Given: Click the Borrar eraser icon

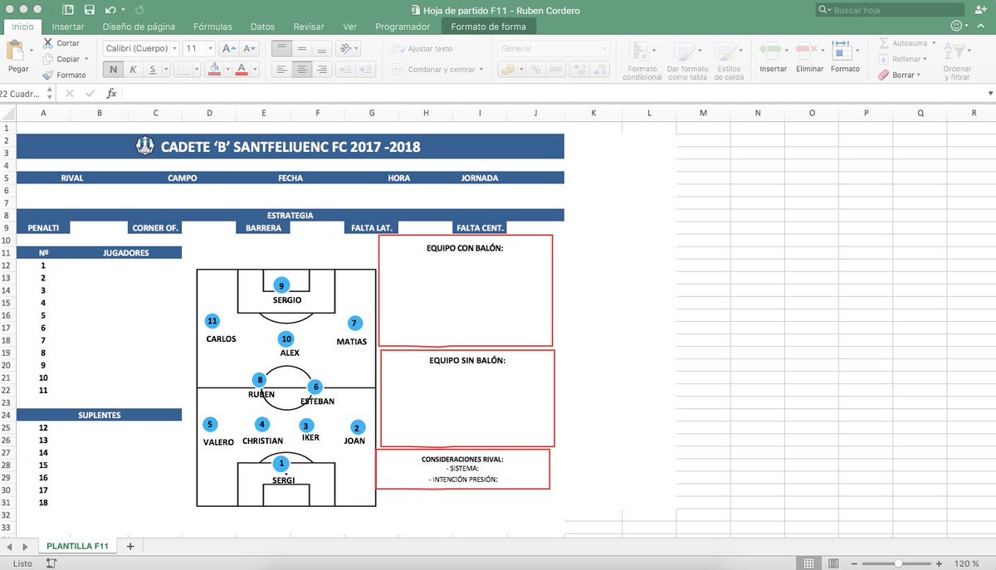Looking at the screenshot, I should tap(884, 75).
